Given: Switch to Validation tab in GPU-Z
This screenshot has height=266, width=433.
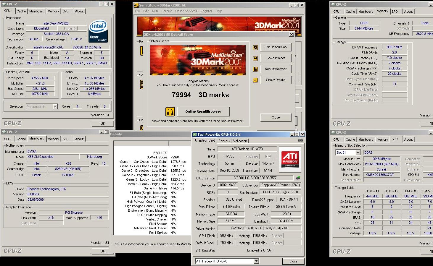Looking at the screenshot, I should 240,141.
